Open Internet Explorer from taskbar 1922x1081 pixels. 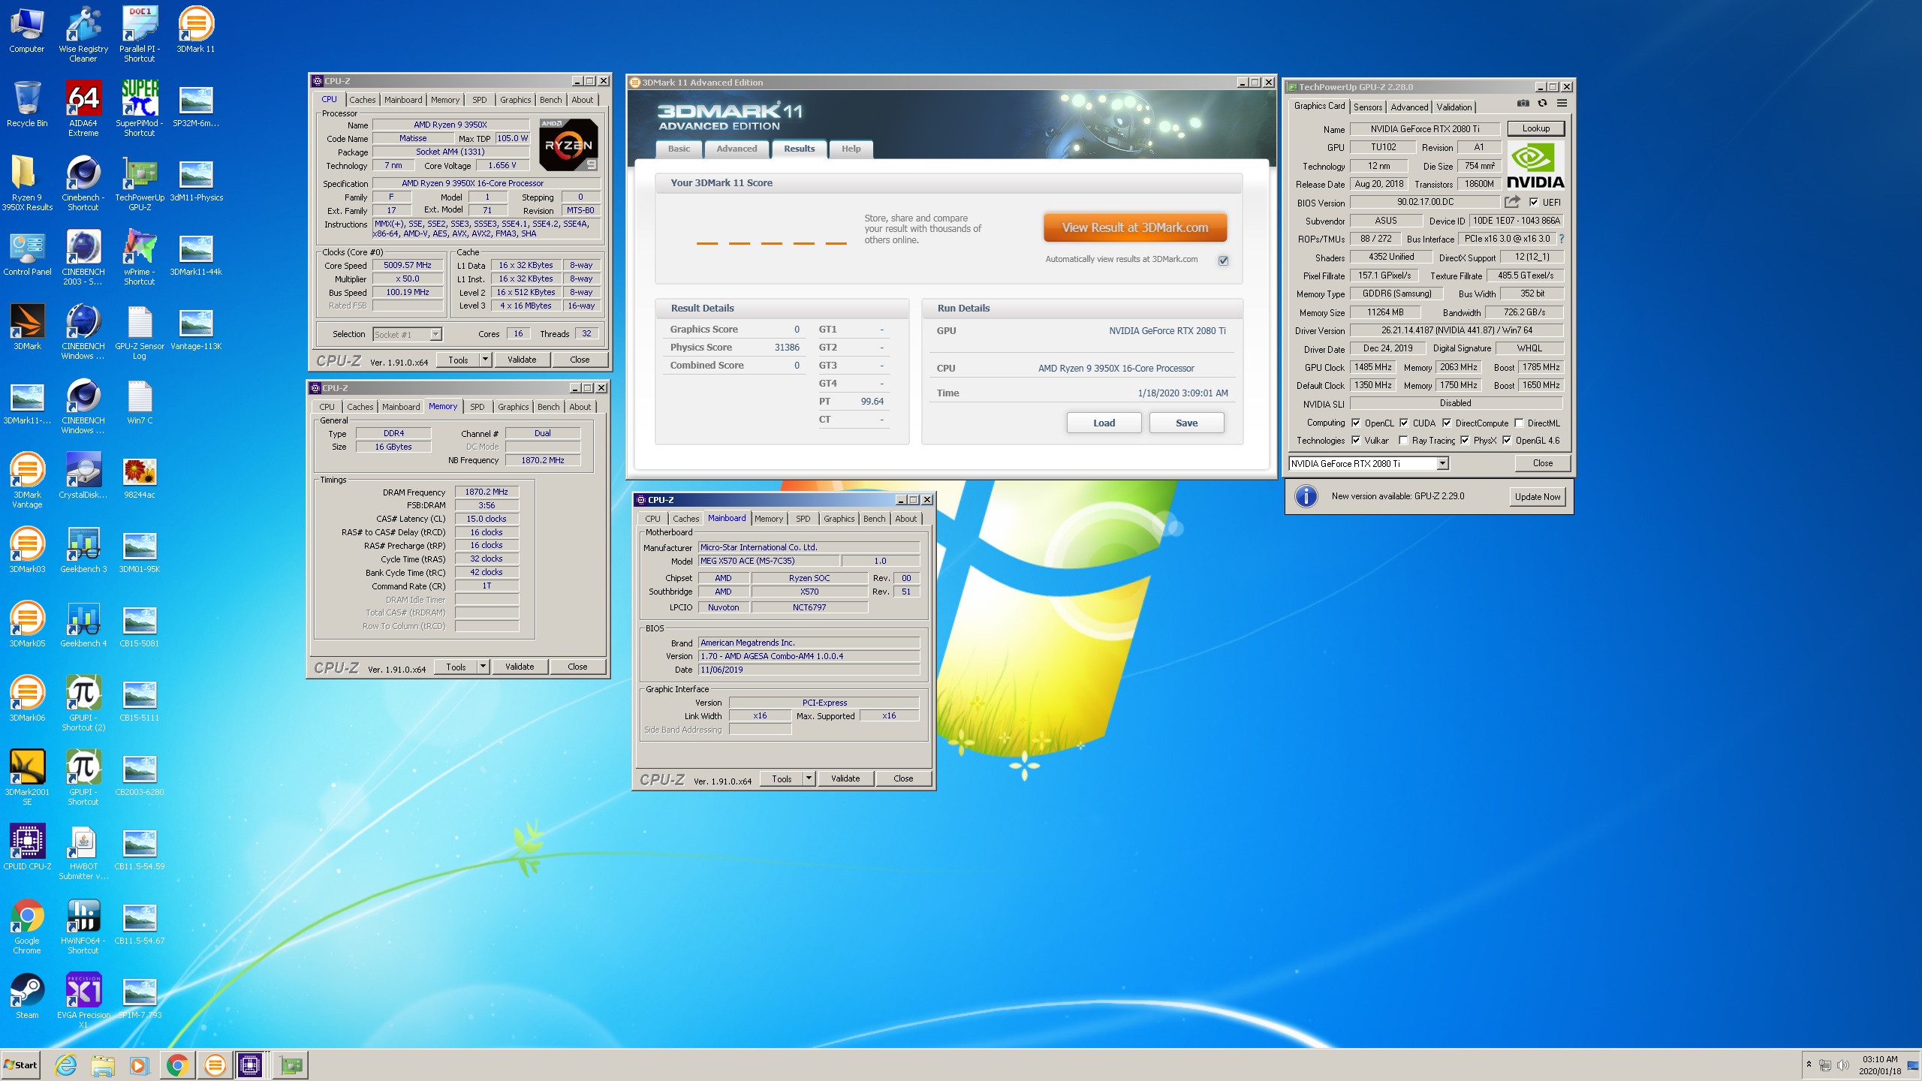click(x=66, y=1064)
